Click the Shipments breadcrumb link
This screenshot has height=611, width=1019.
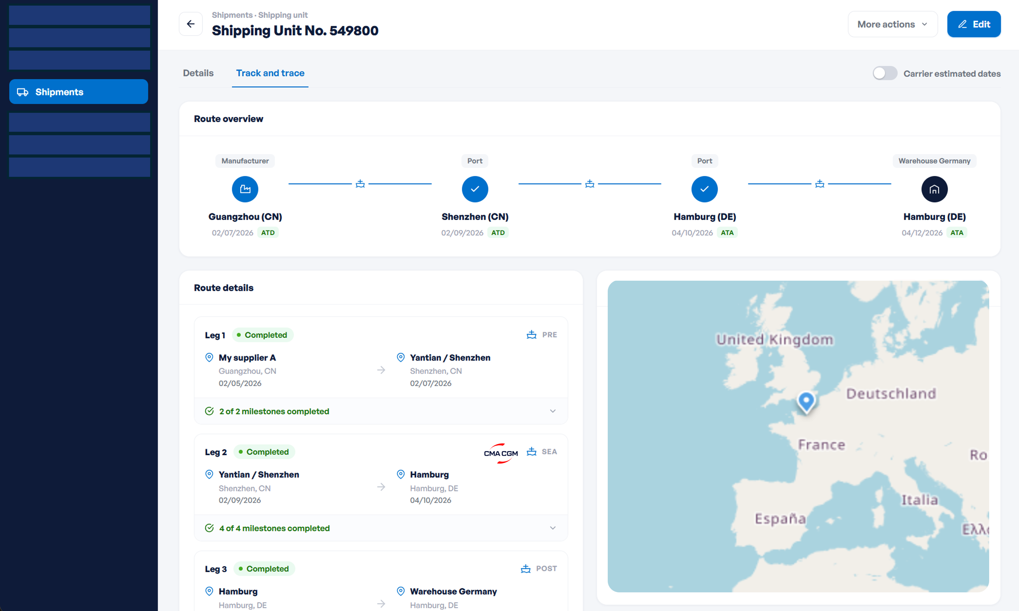click(232, 15)
